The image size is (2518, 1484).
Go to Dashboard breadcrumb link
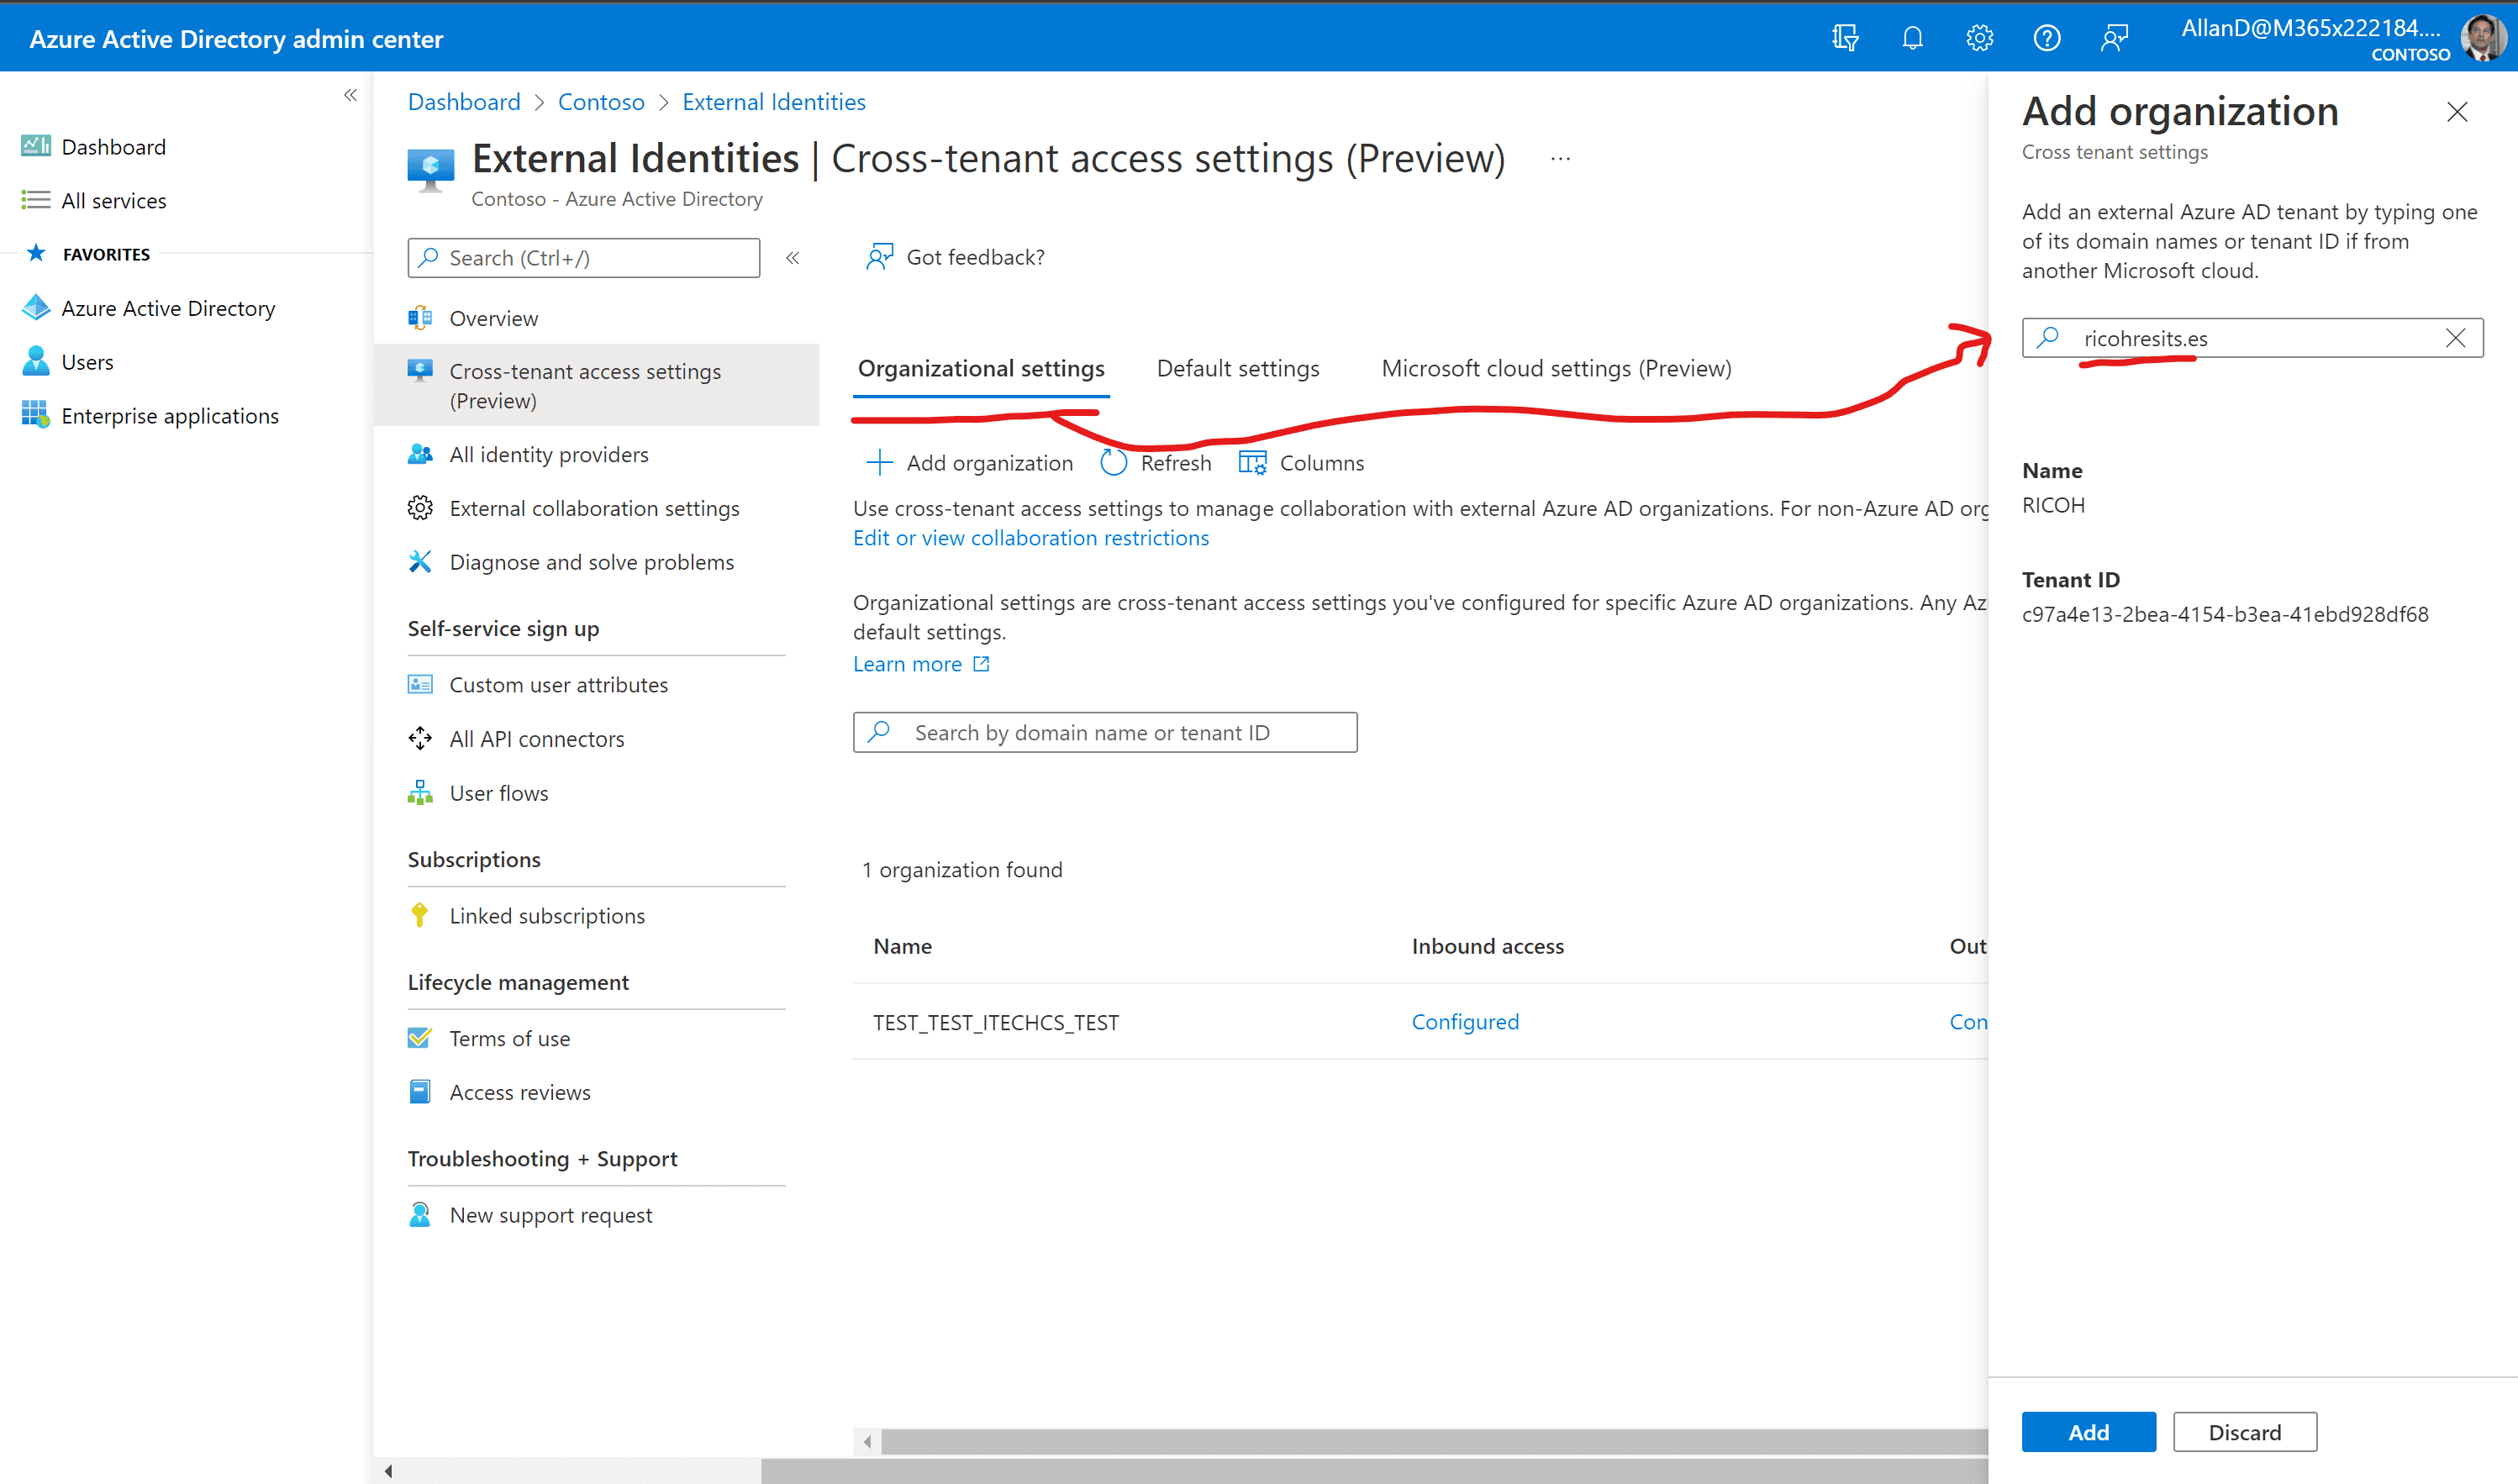464,102
